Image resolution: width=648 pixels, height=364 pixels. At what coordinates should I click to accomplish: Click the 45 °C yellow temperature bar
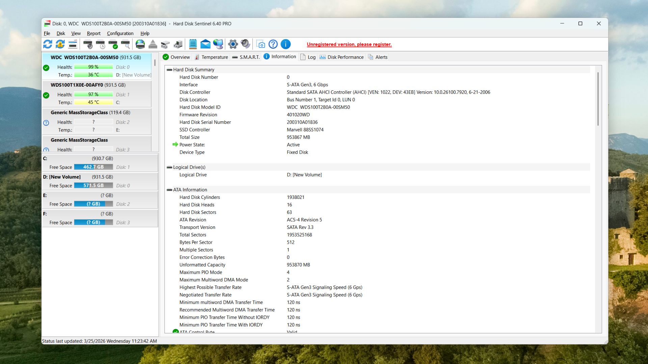click(x=93, y=102)
